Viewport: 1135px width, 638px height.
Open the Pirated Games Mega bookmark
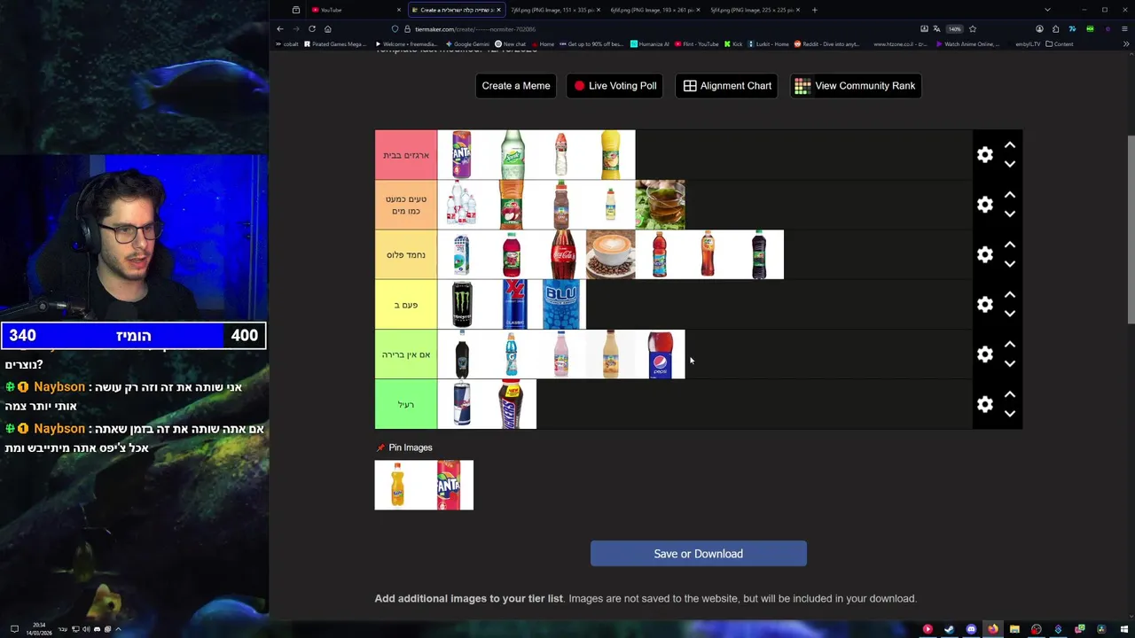tap(335, 43)
